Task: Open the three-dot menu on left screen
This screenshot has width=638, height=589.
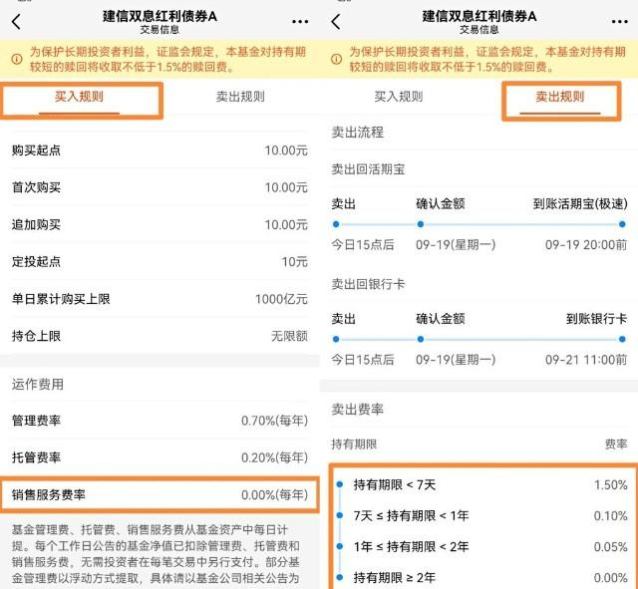Action: [x=300, y=22]
